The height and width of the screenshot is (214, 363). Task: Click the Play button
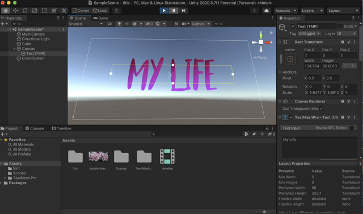[x=164, y=11]
